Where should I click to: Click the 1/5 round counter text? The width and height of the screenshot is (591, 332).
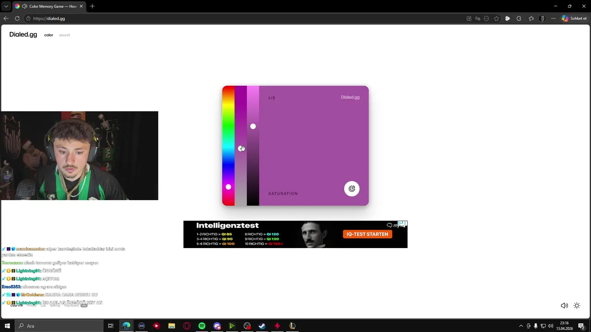(x=271, y=98)
